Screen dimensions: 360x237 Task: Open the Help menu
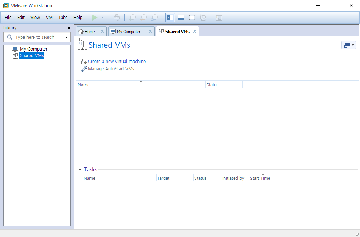coord(78,18)
